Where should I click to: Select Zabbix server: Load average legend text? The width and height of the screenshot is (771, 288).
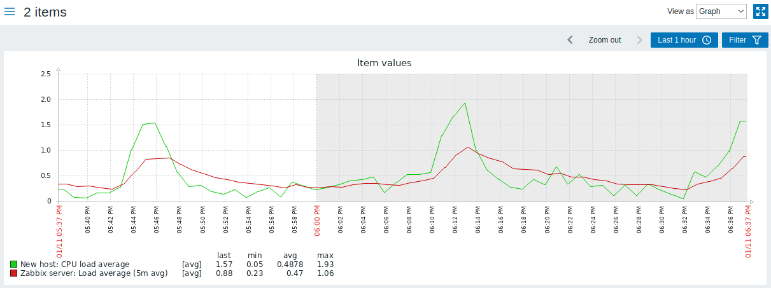(94, 273)
